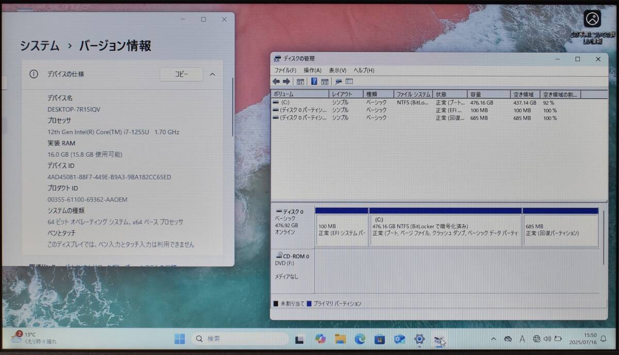
Task: Toggle the console tree toolbar icon
Action: pyautogui.click(x=300, y=81)
